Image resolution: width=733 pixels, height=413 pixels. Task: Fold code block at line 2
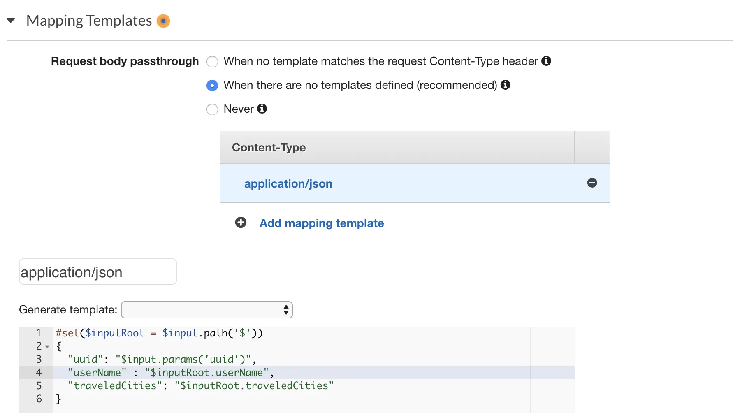point(47,347)
